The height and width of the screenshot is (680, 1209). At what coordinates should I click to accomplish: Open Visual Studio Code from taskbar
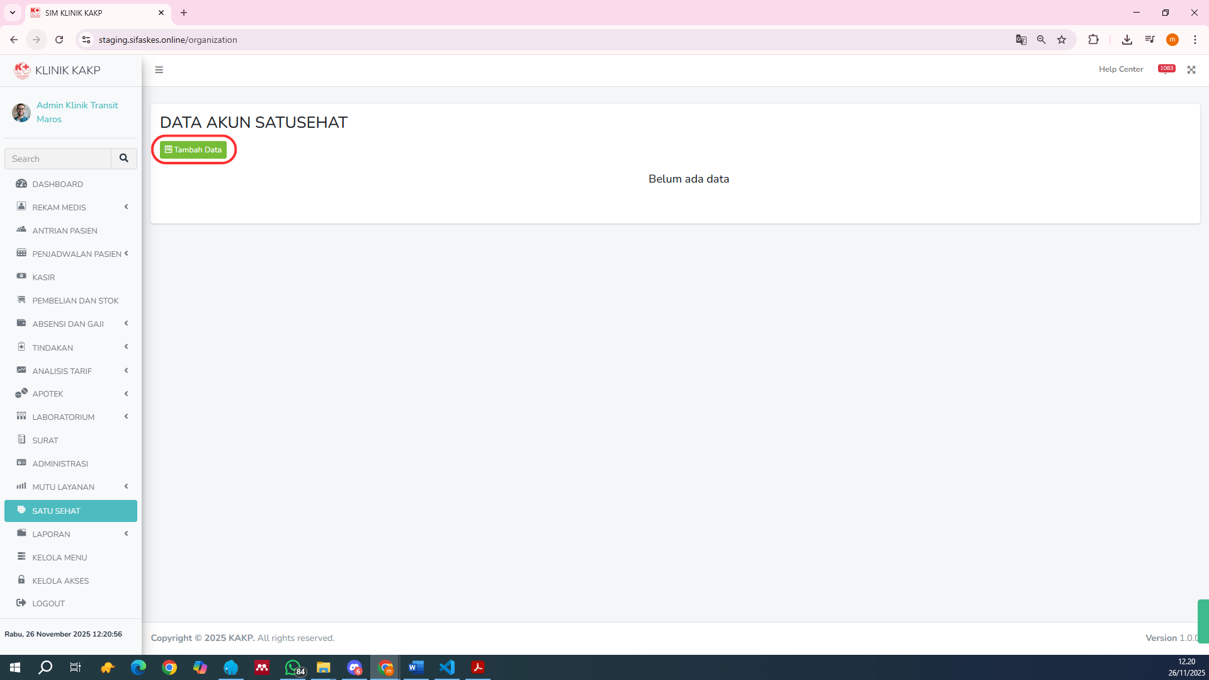click(447, 667)
